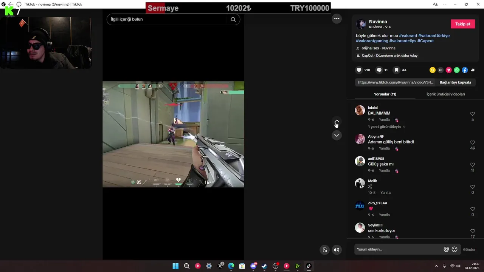Share the video on Facebook
Image resolution: width=484 pixels, height=272 pixels.
coord(465,70)
